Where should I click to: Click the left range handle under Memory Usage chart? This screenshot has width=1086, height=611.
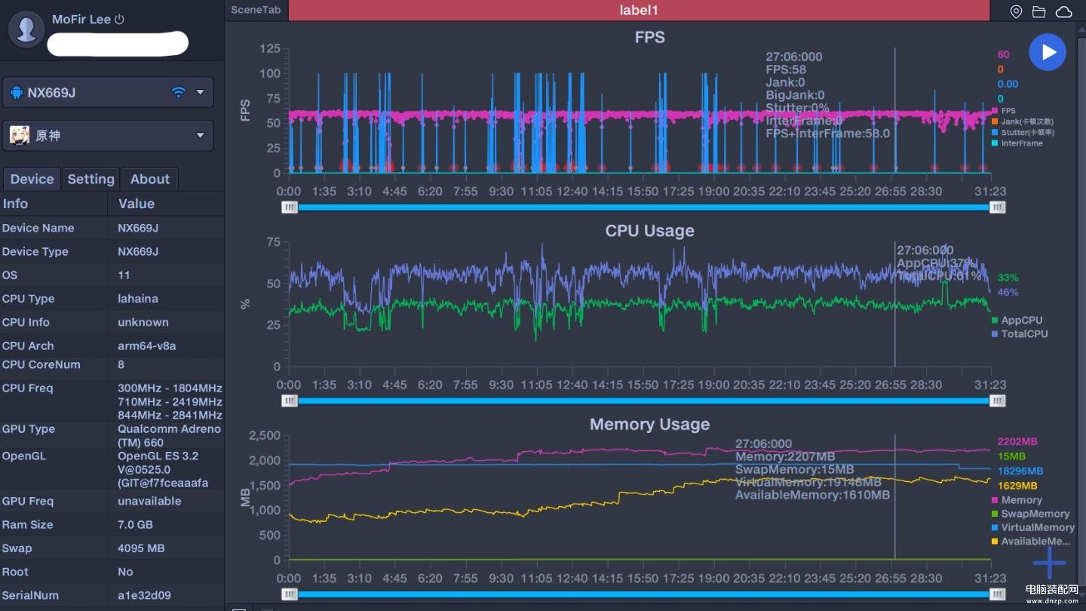click(290, 594)
